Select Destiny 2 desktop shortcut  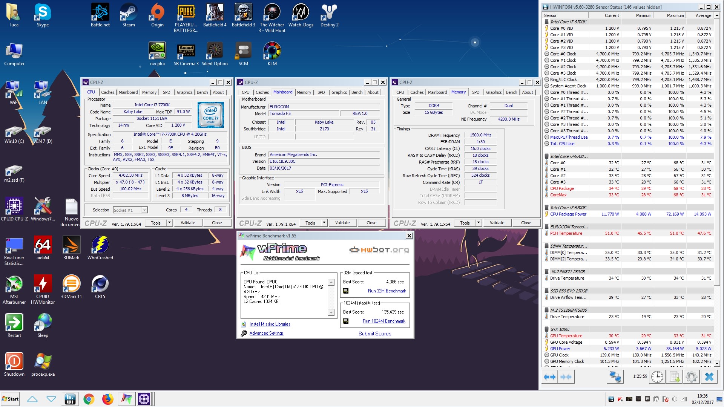pos(329,15)
